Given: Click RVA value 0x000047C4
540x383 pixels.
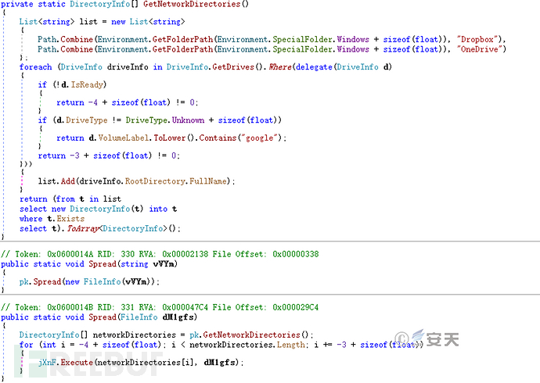Looking at the screenshot, I should point(185,307).
